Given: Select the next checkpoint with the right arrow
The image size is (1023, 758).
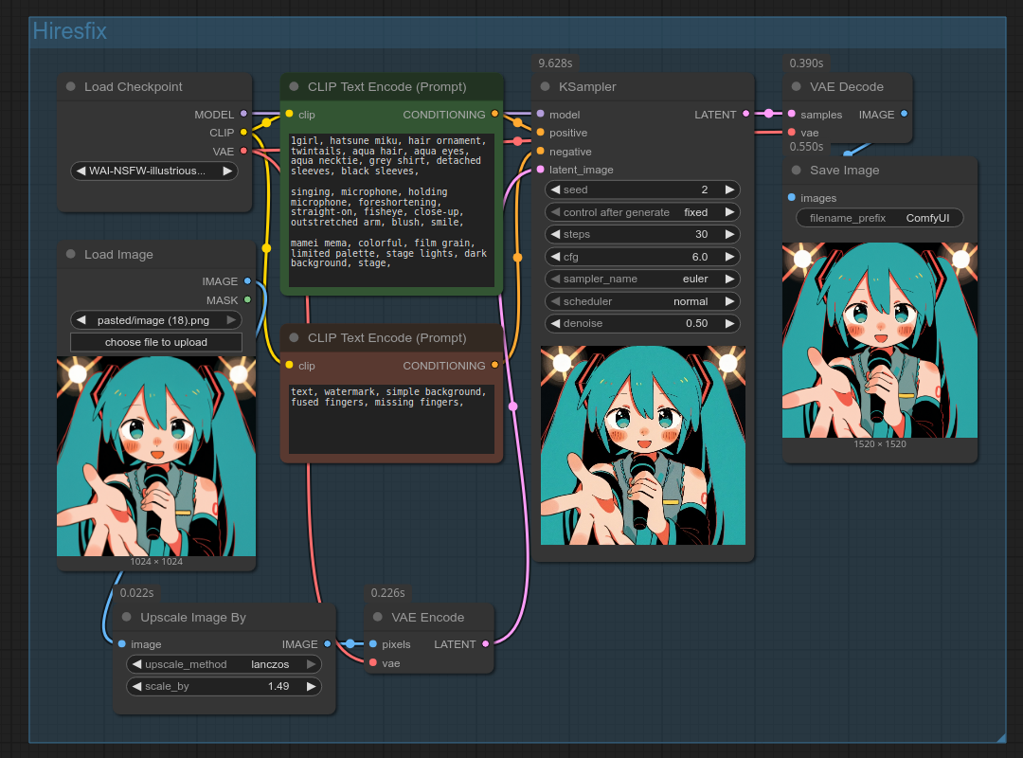Looking at the screenshot, I should click(227, 171).
